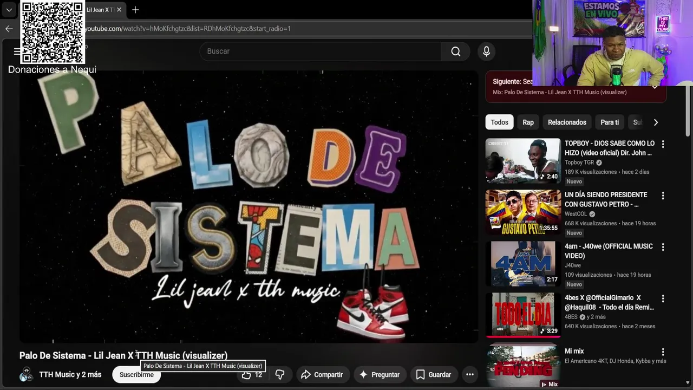Open TOPBOY Dios Sabe Como video thumbnail
The height and width of the screenshot is (390, 693).
coord(523,161)
